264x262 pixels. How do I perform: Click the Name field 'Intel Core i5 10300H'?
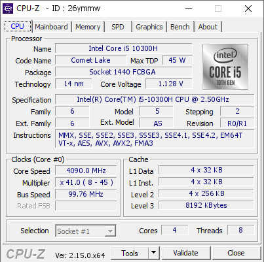coord(124,48)
